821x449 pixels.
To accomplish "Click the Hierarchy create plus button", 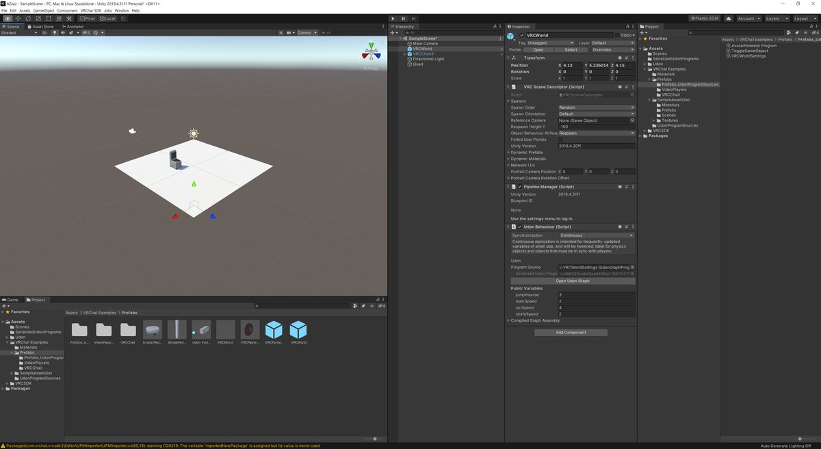I will [x=392, y=33].
